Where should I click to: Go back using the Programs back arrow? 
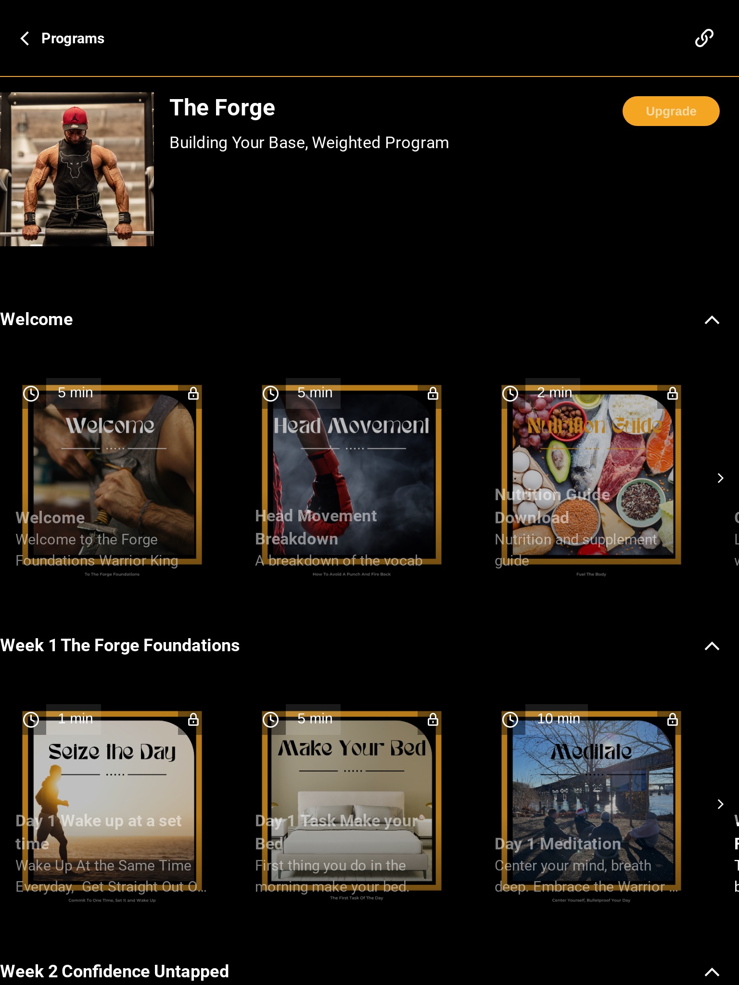click(25, 38)
